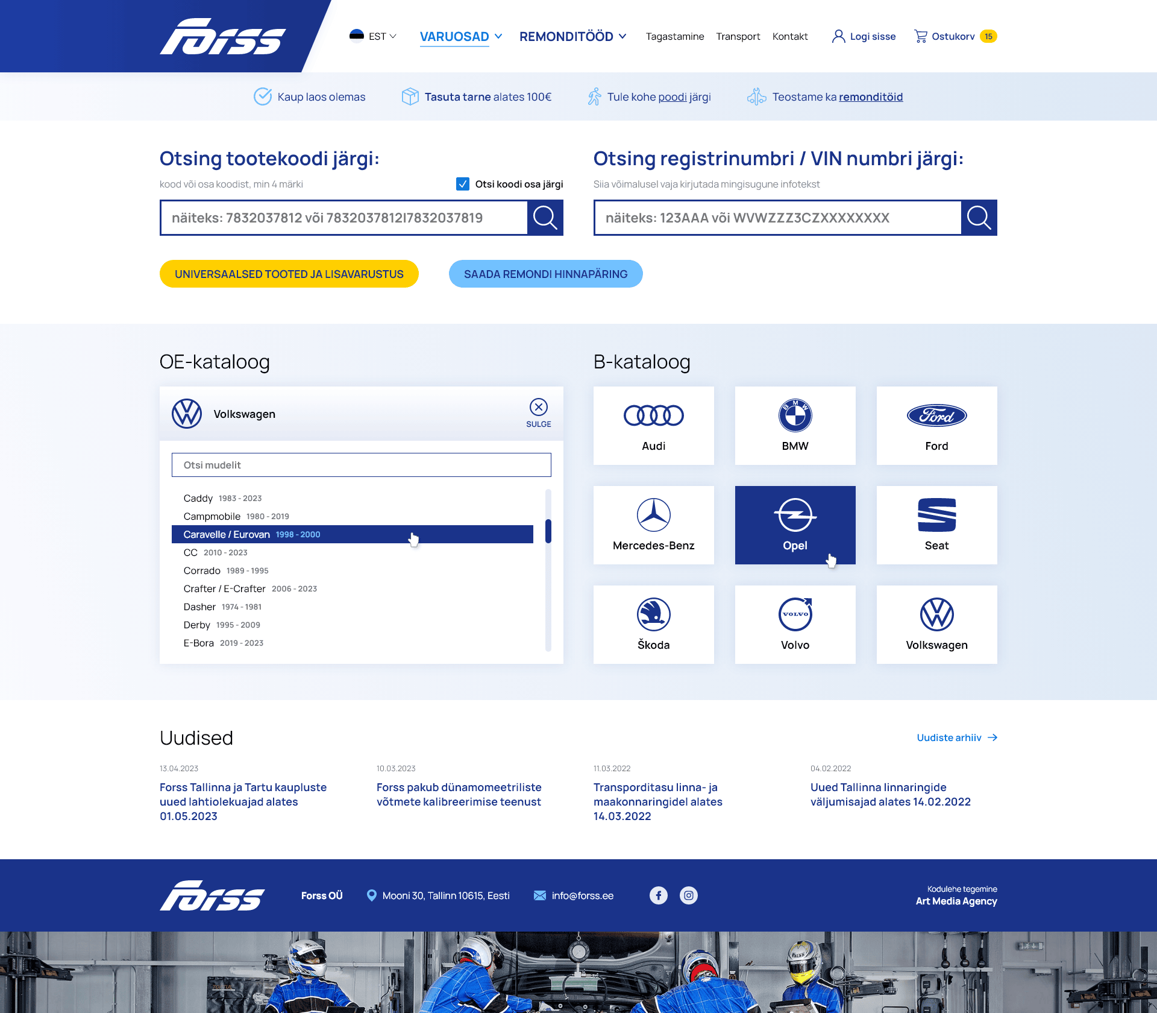
Task: Click the 'Otsi mudelit' search field
Action: [361, 465]
